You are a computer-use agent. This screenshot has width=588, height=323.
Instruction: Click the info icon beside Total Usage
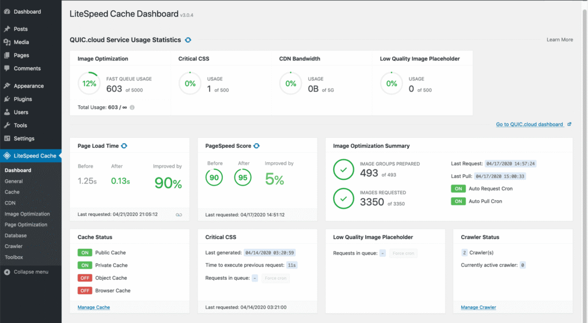point(132,107)
